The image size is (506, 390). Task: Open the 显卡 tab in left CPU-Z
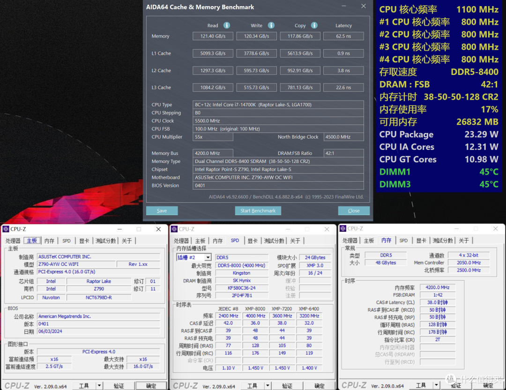(x=84, y=241)
